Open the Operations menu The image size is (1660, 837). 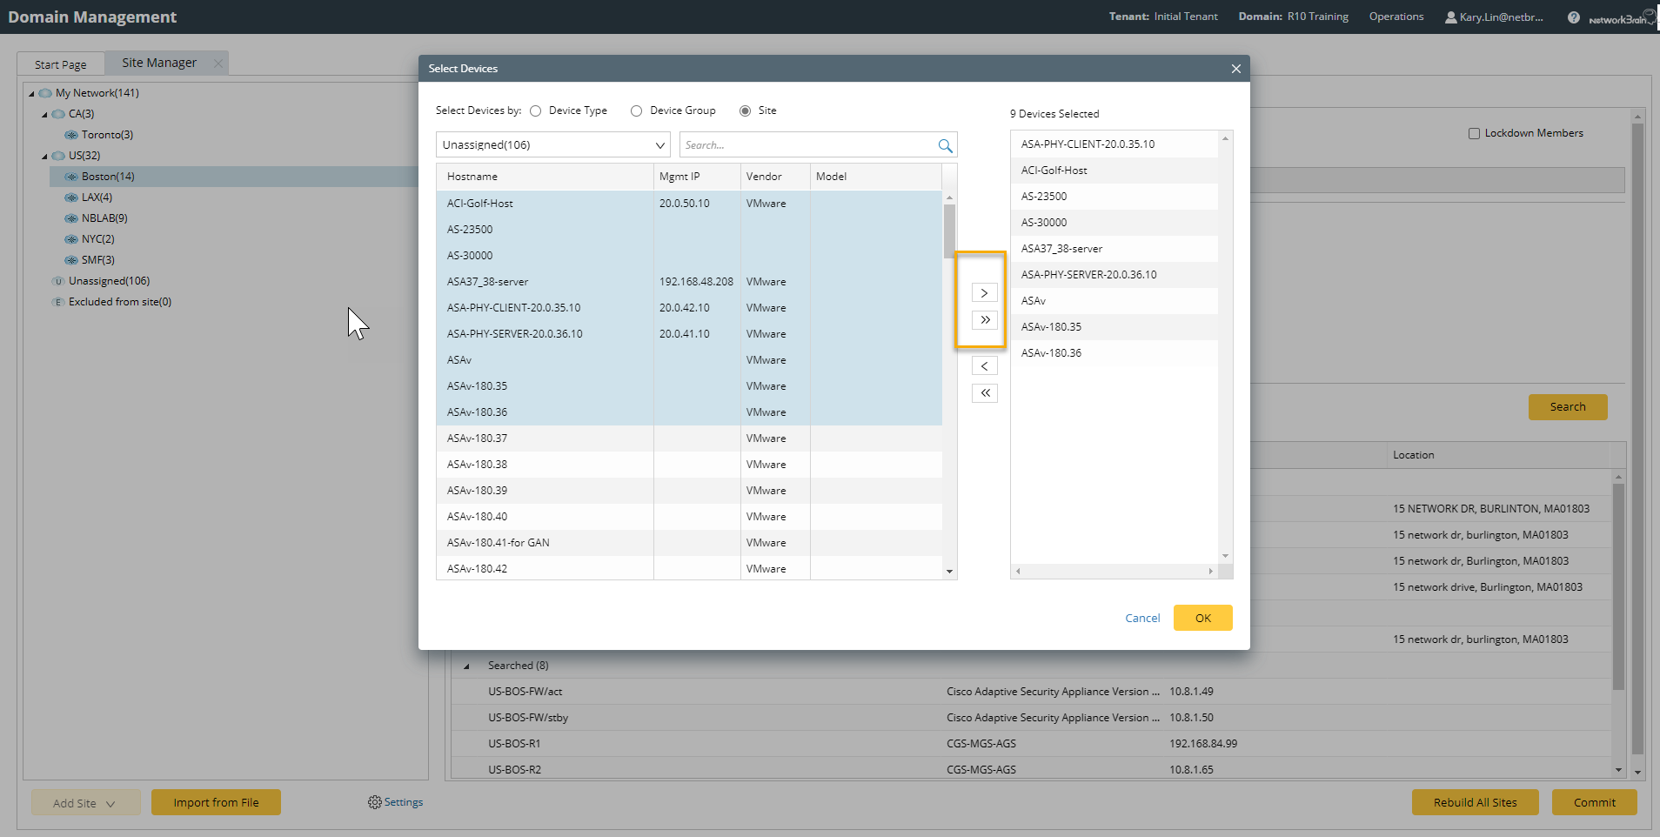(x=1396, y=17)
